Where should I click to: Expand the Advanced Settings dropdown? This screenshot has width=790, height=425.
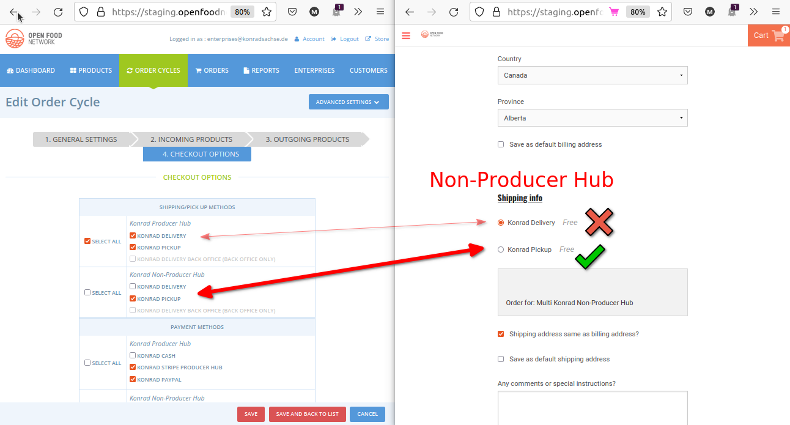(x=349, y=102)
